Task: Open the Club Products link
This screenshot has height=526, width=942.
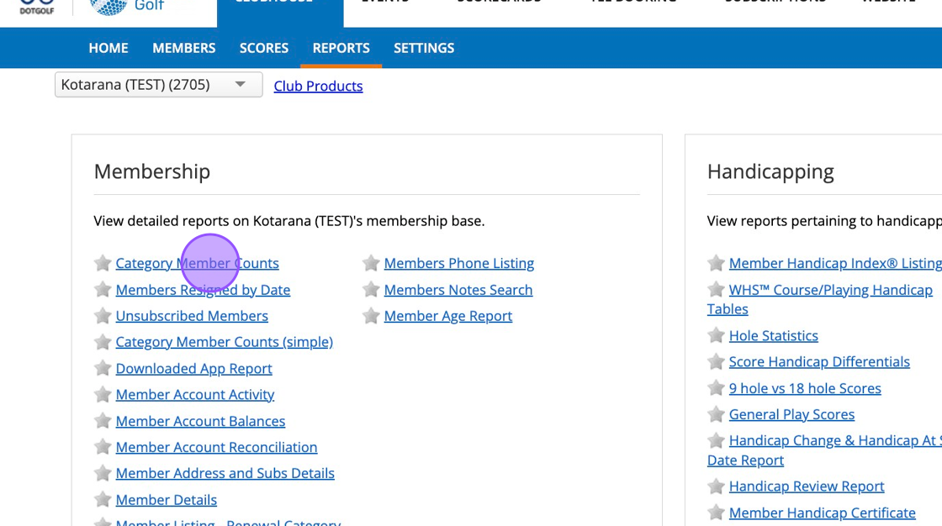Action: 319,86
